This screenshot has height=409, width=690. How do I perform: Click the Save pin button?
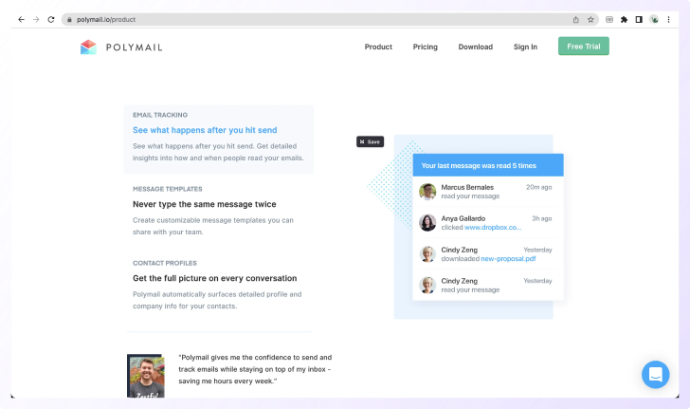click(370, 141)
